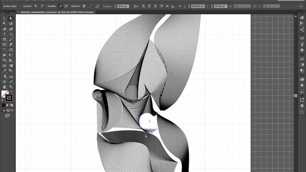Click the corner radius value field
The width and height of the screenshot is (306, 172).
123,6
